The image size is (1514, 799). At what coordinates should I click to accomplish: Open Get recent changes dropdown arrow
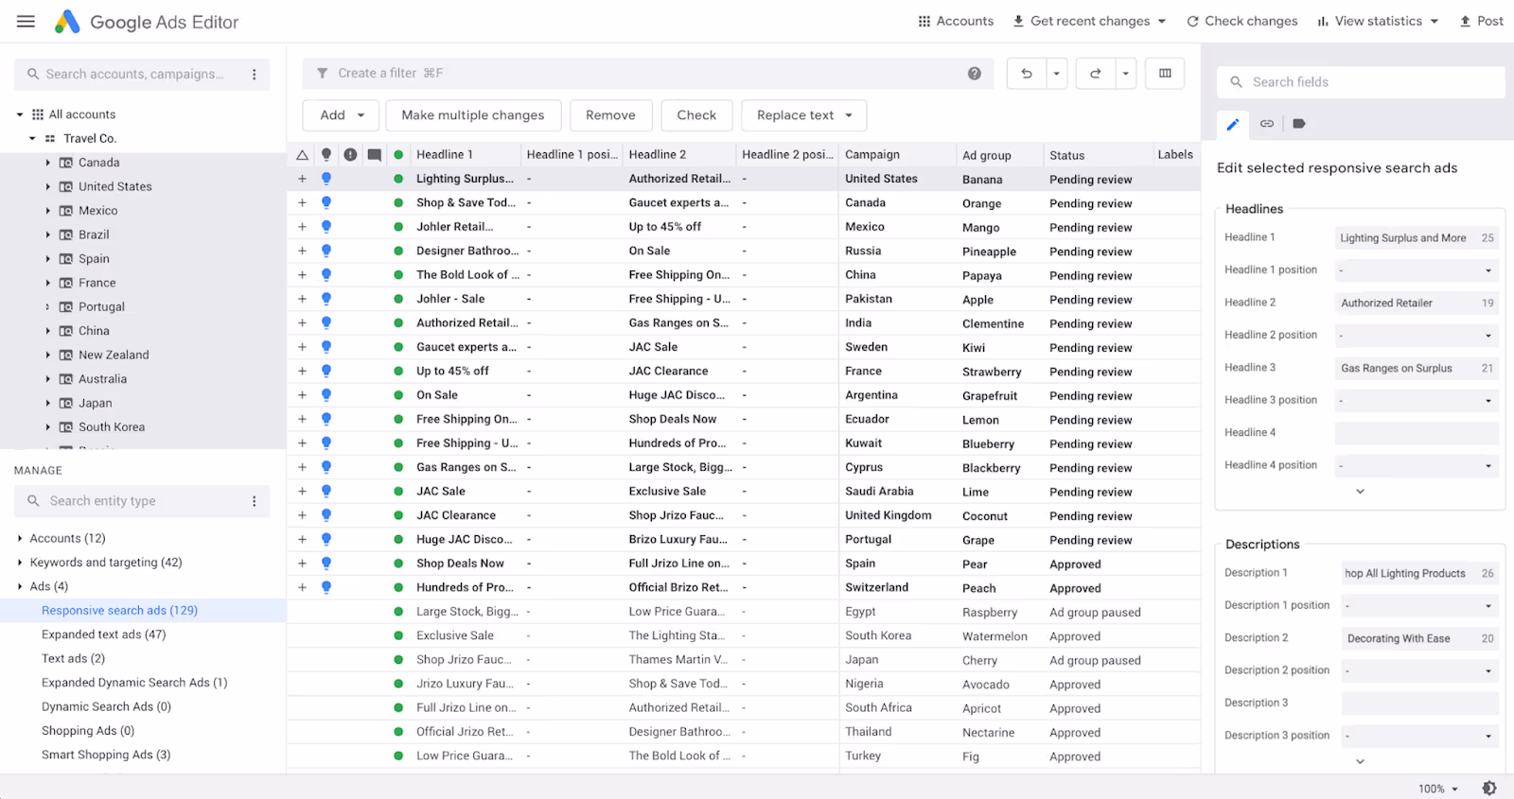point(1162,22)
